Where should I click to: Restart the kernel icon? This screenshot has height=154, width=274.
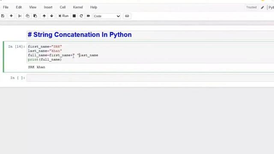81,16
